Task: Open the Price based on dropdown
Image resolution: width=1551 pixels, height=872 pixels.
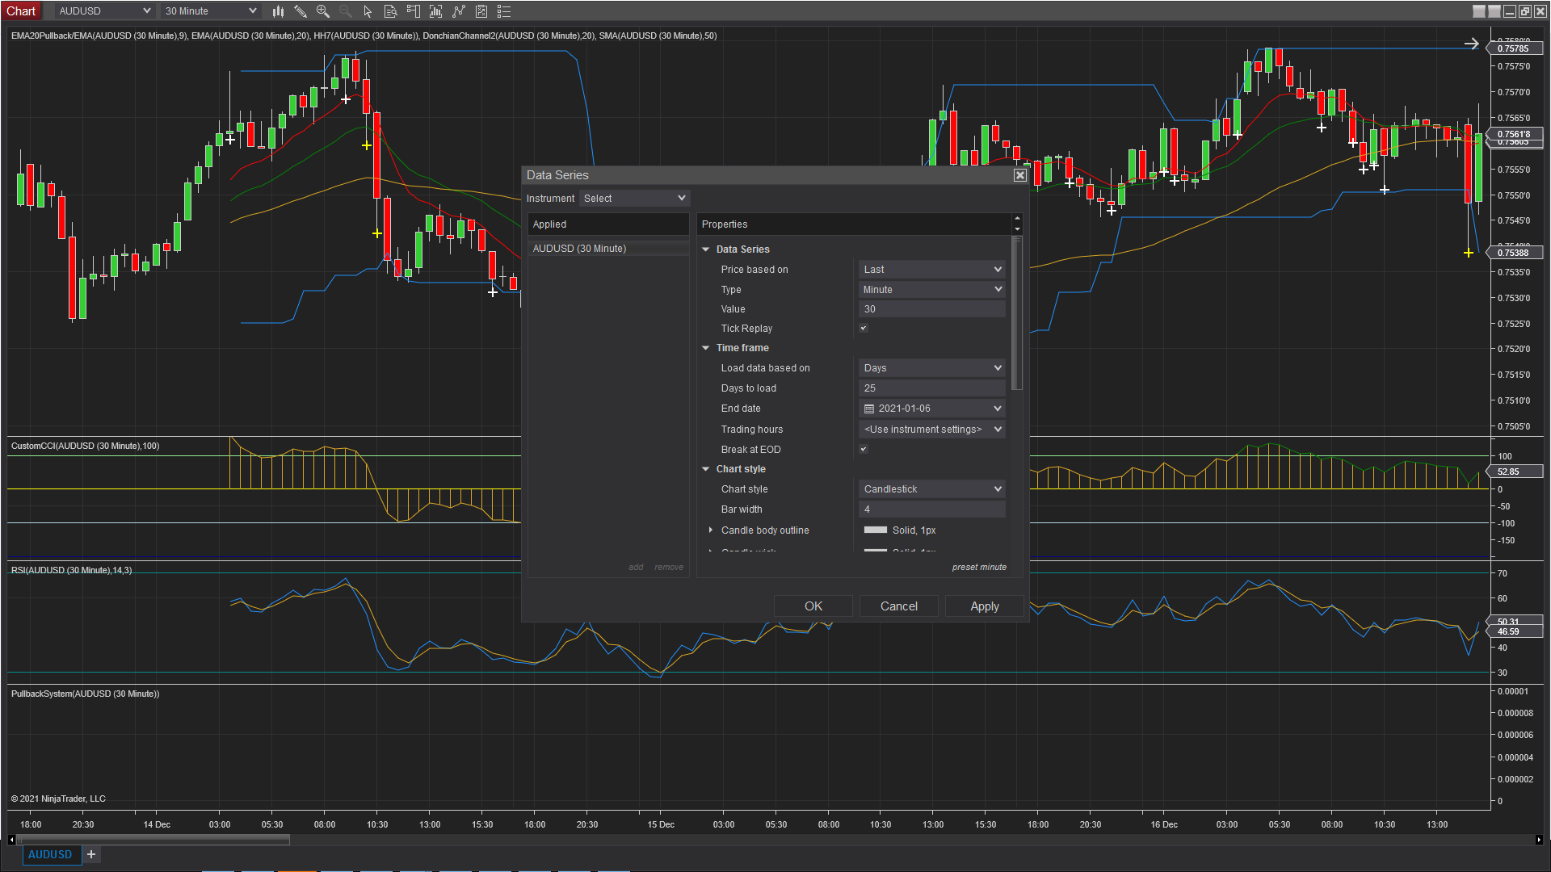Action: point(931,270)
